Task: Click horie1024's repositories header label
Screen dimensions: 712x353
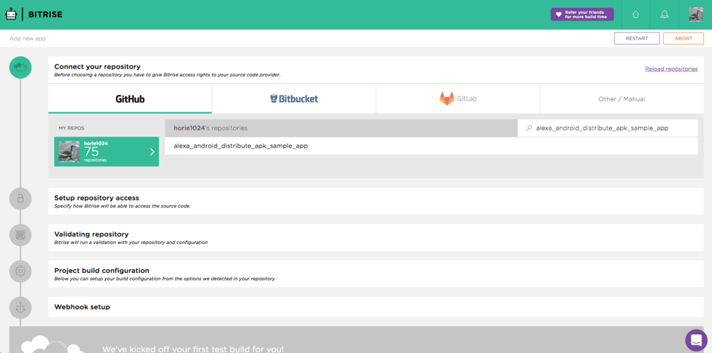Action: [x=211, y=128]
